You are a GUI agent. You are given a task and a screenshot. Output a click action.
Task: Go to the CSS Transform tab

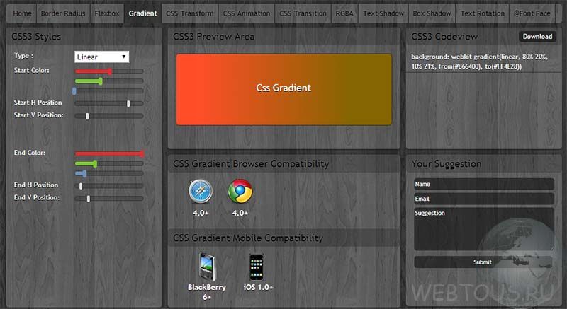(190, 13)
